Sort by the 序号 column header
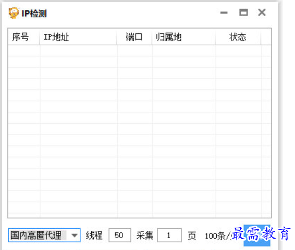 tap(23, 37)
